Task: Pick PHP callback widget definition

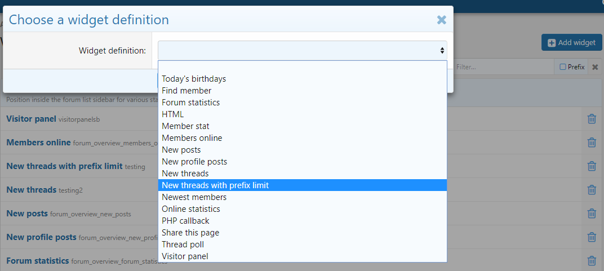Action: [x=185, y=221]
